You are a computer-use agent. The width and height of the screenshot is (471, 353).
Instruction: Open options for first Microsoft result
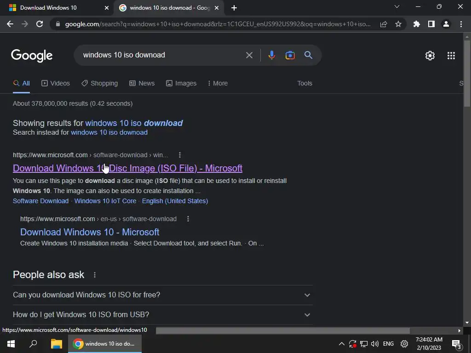[180, 155]
